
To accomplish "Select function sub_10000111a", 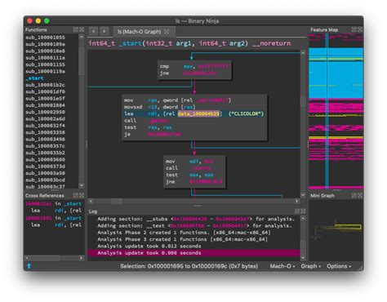I will coord(45,58).
